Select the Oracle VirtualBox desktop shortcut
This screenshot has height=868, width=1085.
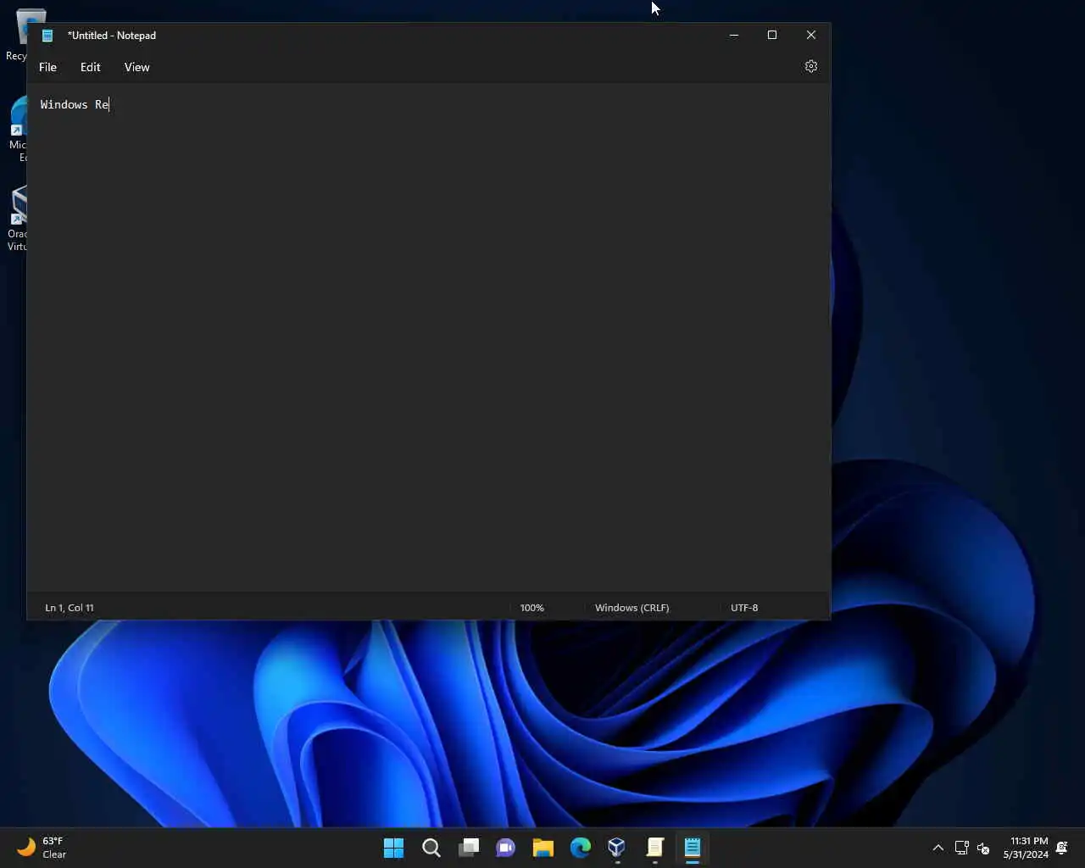click(17, 219)
